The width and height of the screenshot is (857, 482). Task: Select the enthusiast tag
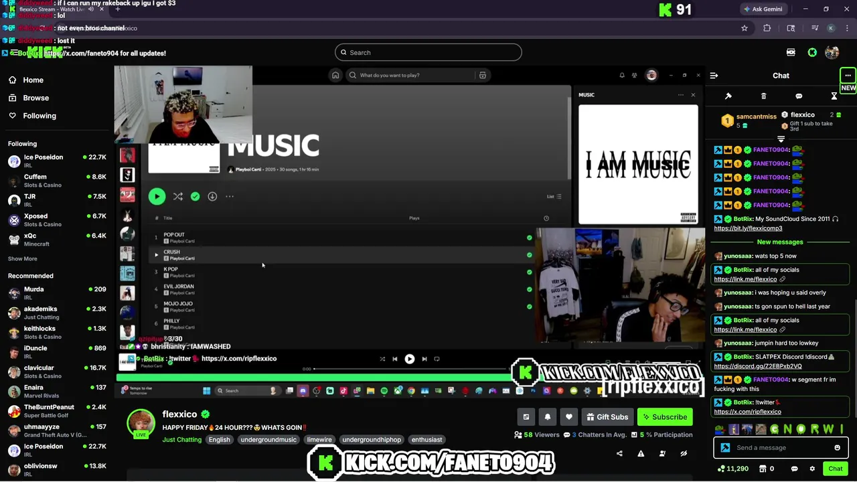426,440
